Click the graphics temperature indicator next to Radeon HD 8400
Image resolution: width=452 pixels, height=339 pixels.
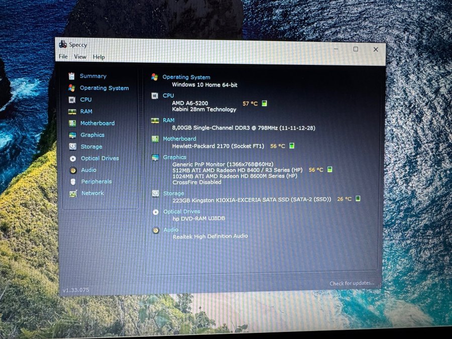[330, 170]
